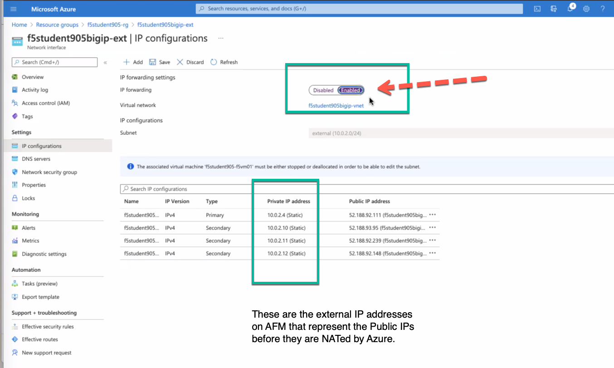Image resolution: width=614 pixels, height=368 pixels.
Task: Click the info icon in the notice banner
Action: (x=131, y=167)
